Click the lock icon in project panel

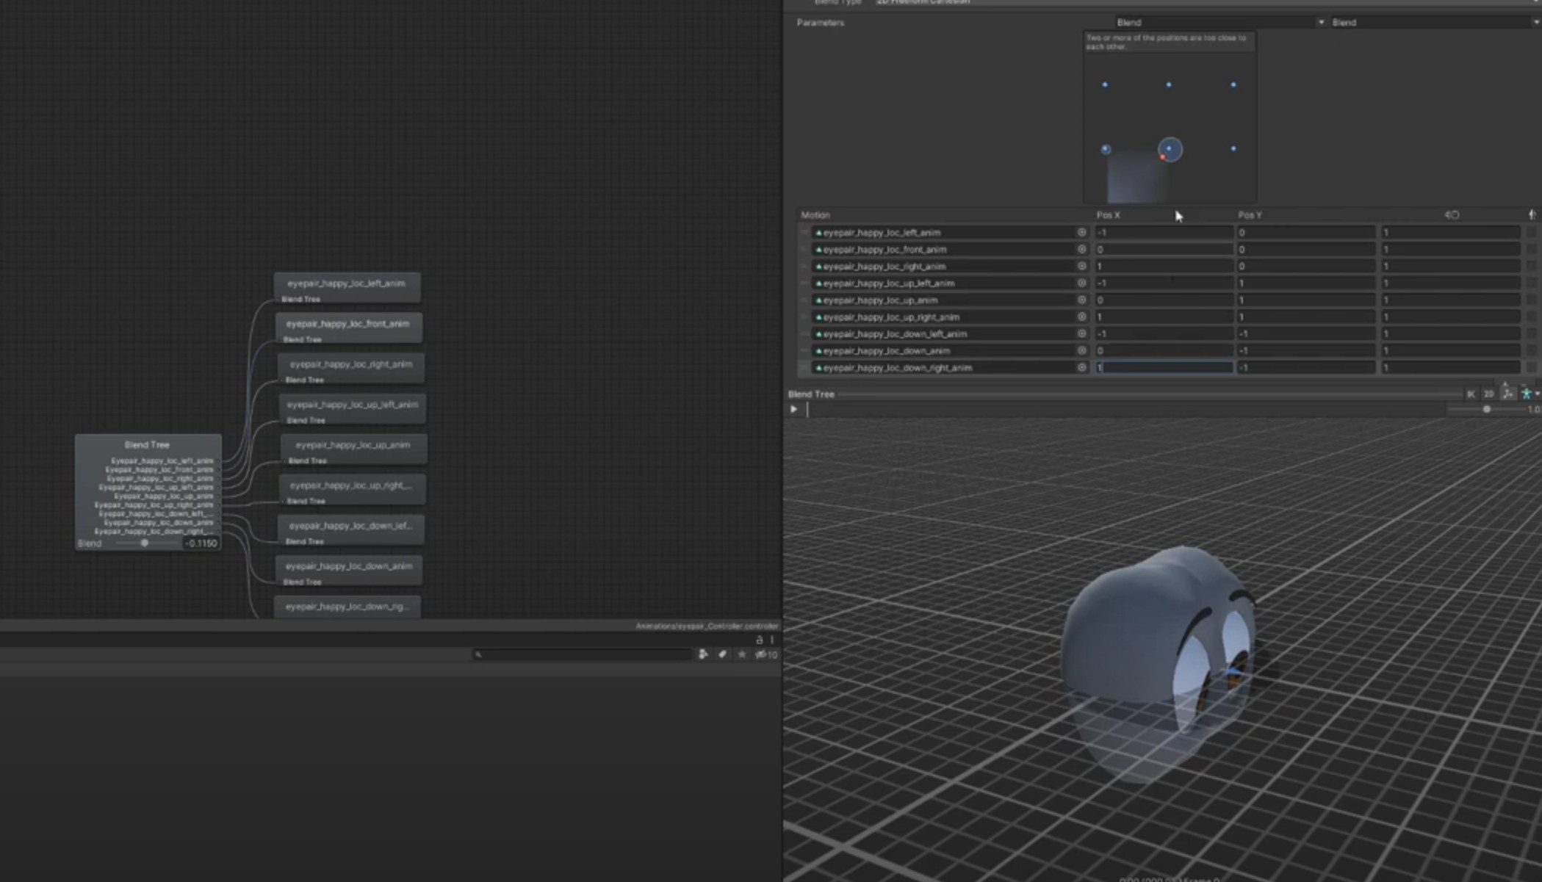pos(760,640)
